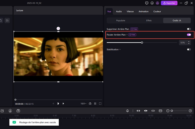The height and width of the screenshot is (129, 195).
Task: Click the 50% blur value field
Action: 183,43
